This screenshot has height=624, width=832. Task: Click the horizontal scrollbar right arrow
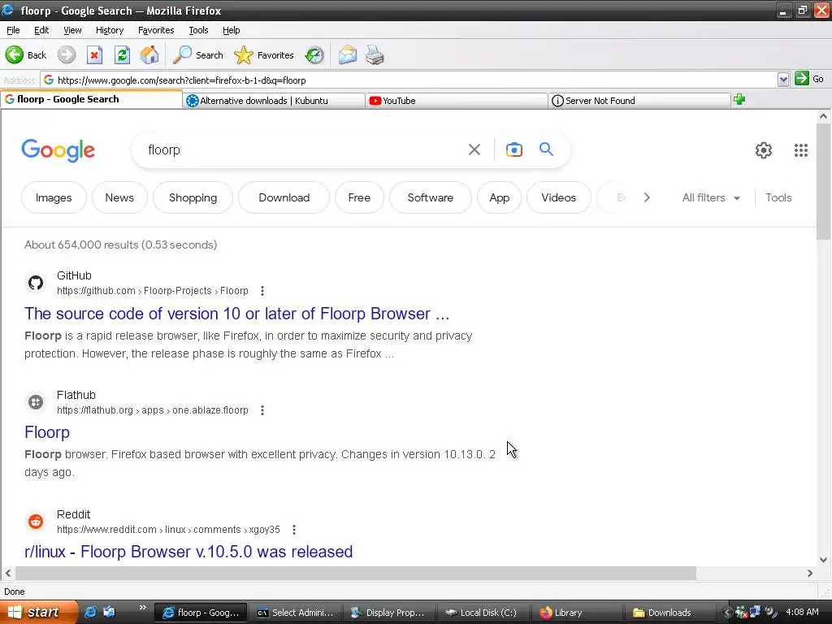810,573
